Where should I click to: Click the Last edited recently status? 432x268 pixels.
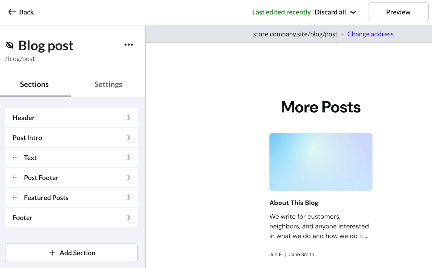(x=281, y=12)
